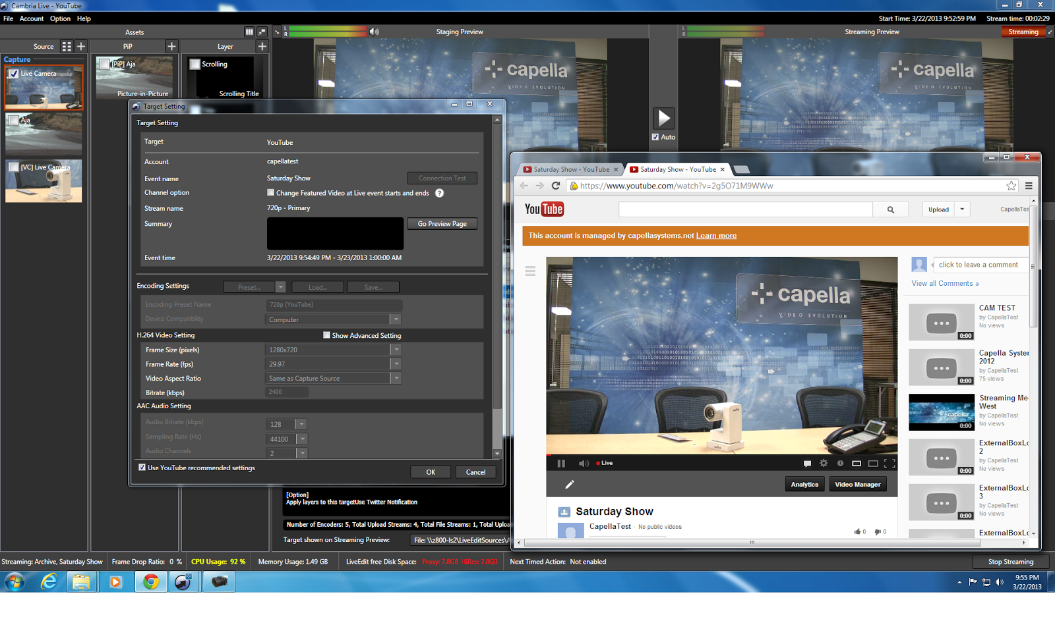1055x621 pixels.
Task: Expand Sampling Rate 44100 dropdown
Action: [x=302, y=439]
